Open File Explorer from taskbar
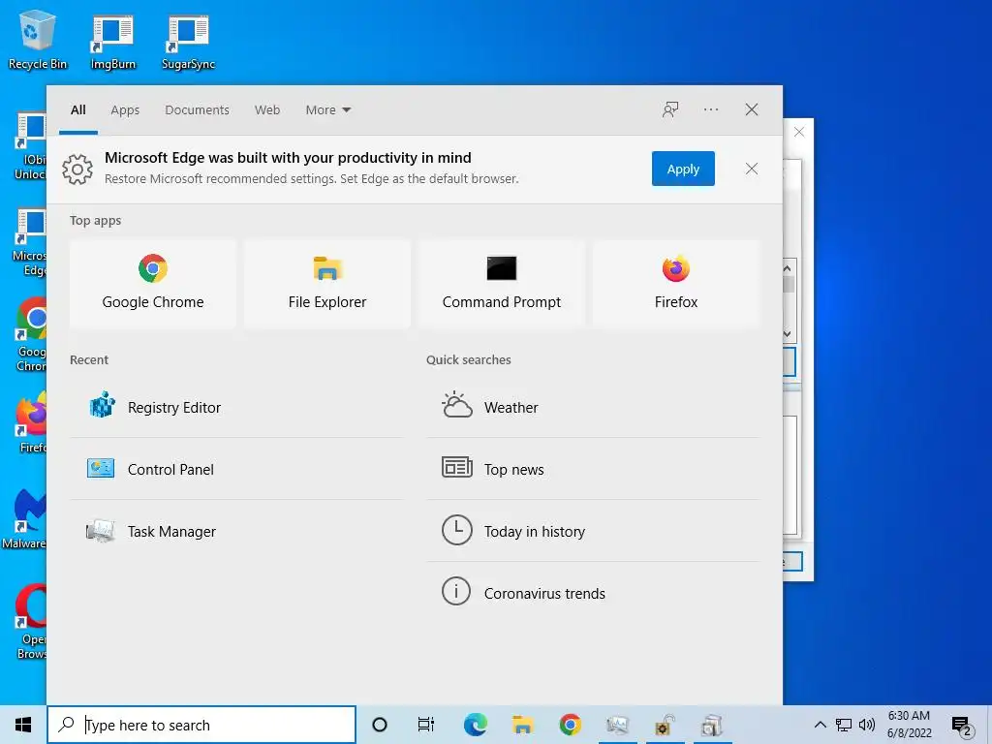Screen dimensions: 992x744 pyautogui.click(x=522, y=725)
